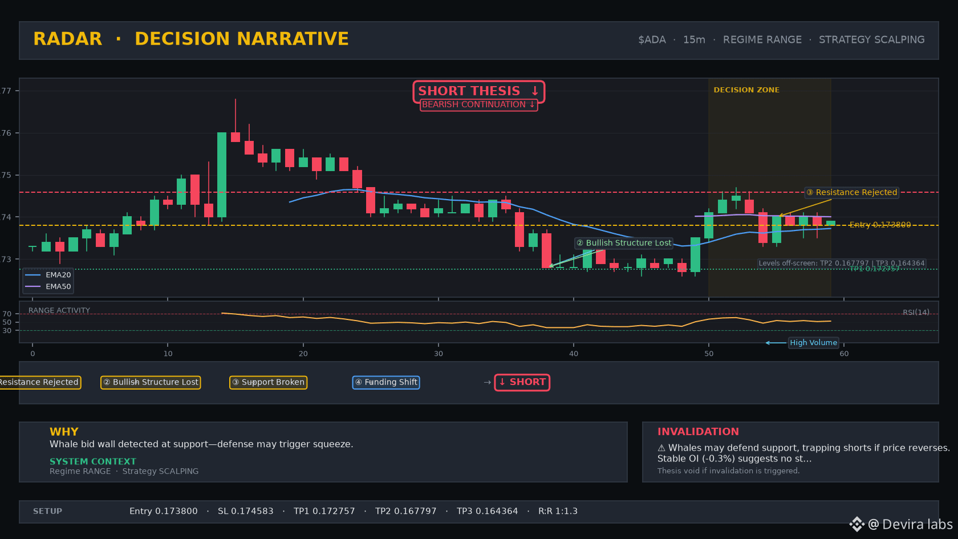Click the x-axis tick label 40

[574, 354]
